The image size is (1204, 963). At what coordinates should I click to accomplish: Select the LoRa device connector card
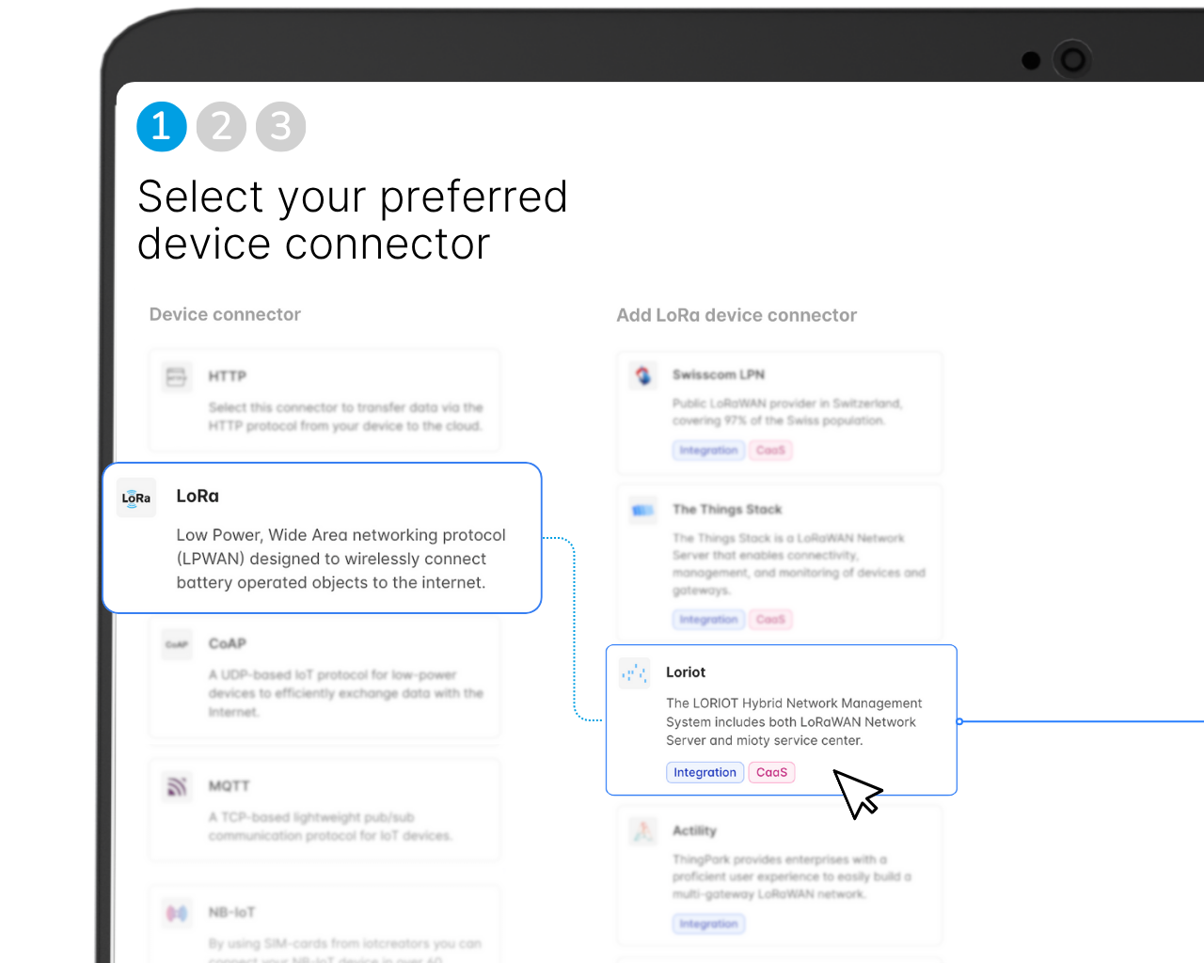322,538
